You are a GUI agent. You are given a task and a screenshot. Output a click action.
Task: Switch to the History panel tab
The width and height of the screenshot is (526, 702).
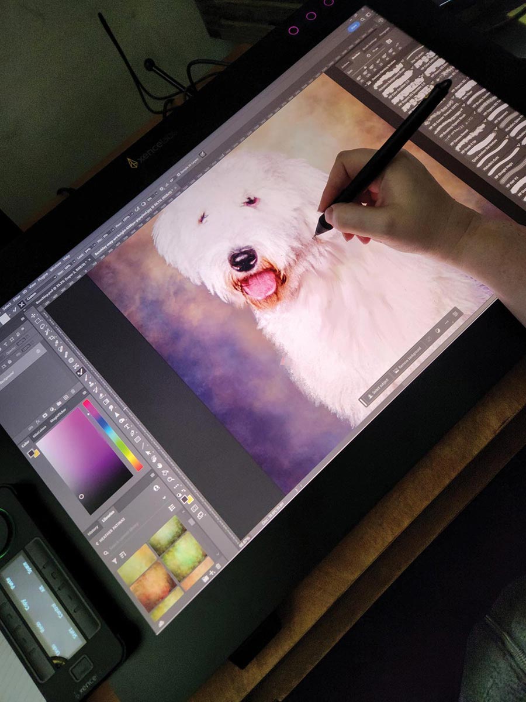(92, 531)
